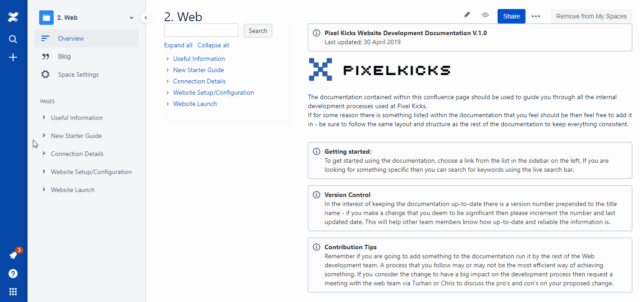
Task: Open the Connection Details page tree link
Action: tap(199, 81)
